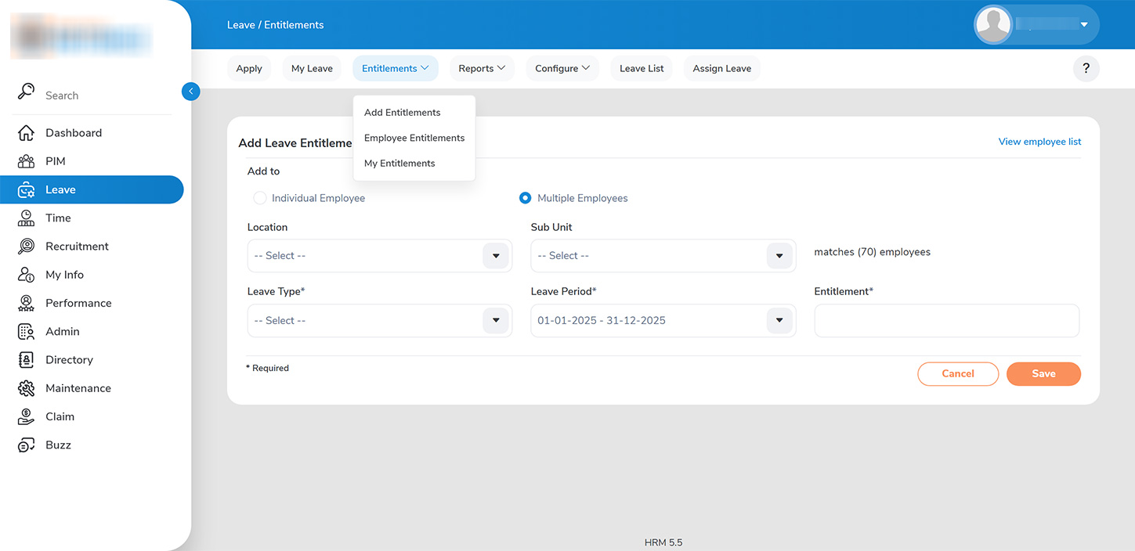Select the Multiple Employees radio button

point(526,198)
